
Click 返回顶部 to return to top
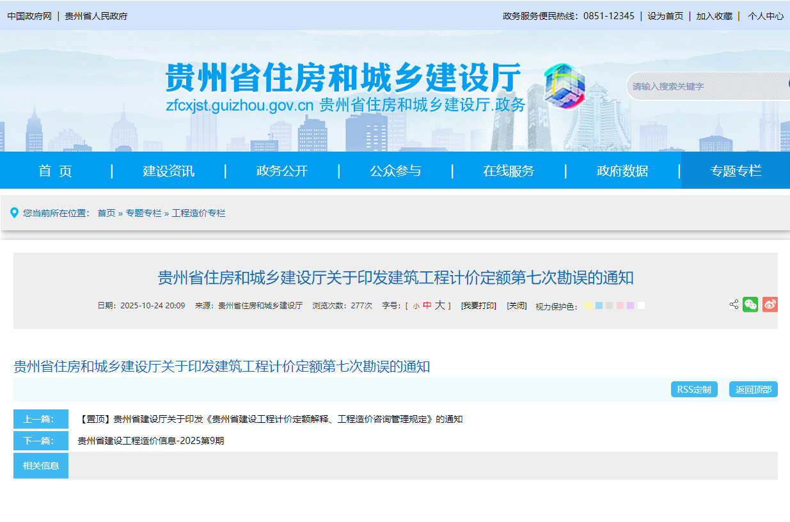(753, 390)
